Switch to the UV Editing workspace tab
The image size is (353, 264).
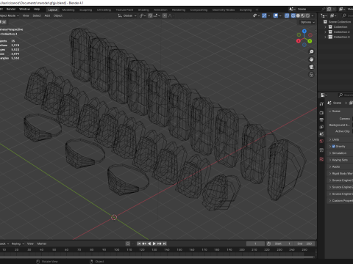point(104,10)
